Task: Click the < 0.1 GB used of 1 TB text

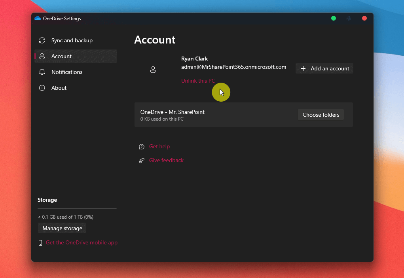Action: point(66,217)
